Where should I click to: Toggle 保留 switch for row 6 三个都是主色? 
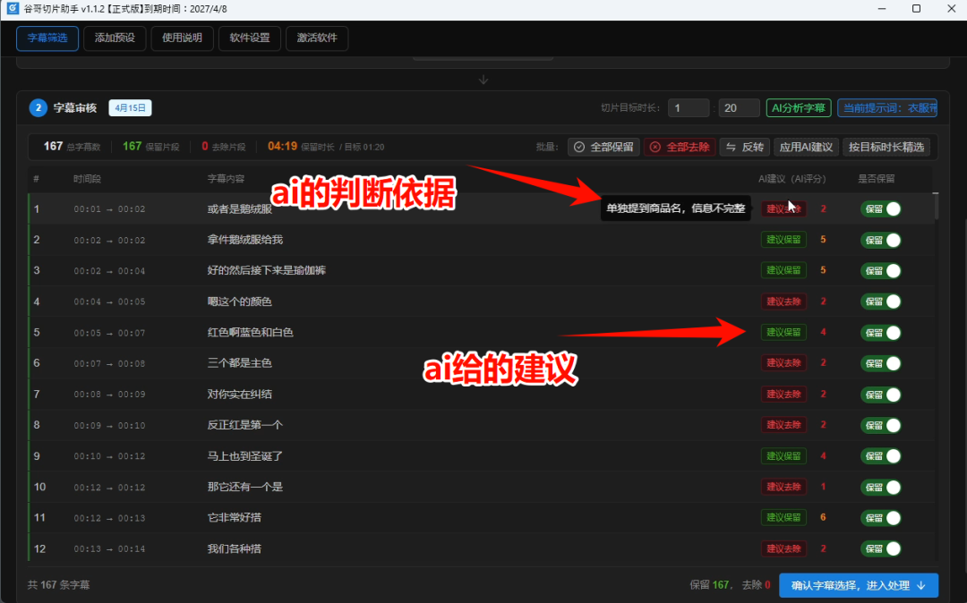881,363
